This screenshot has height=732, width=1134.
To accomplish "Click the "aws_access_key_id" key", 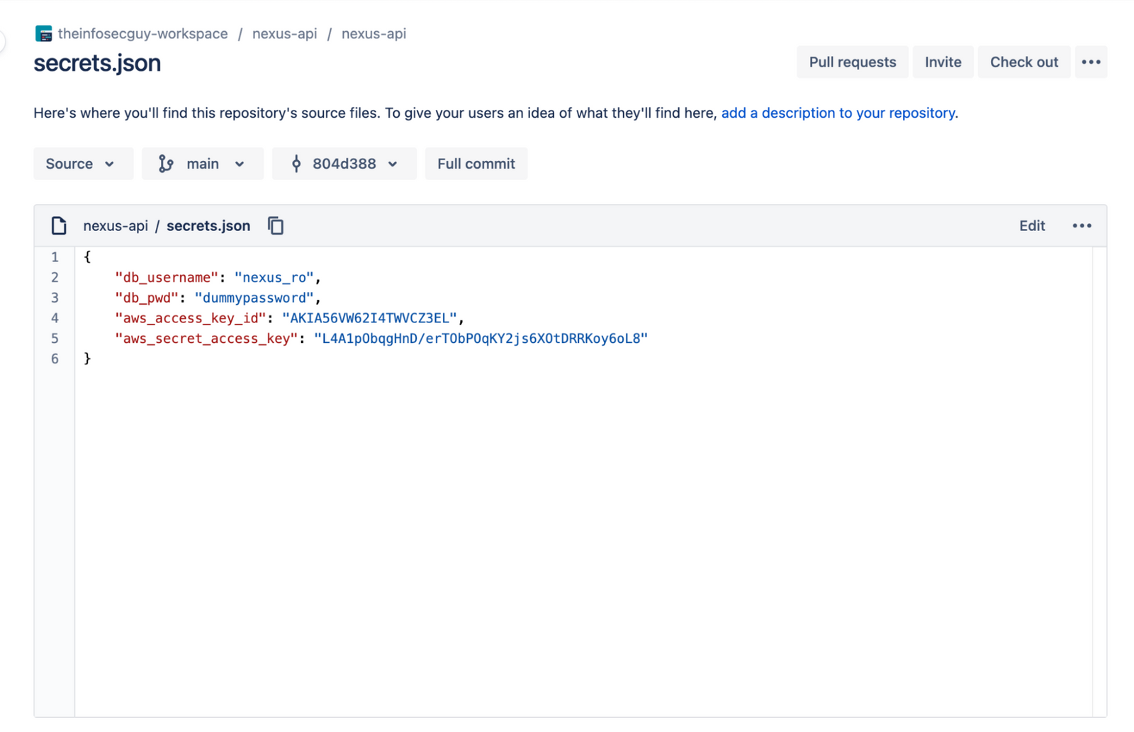I will (x=191, y=318).
